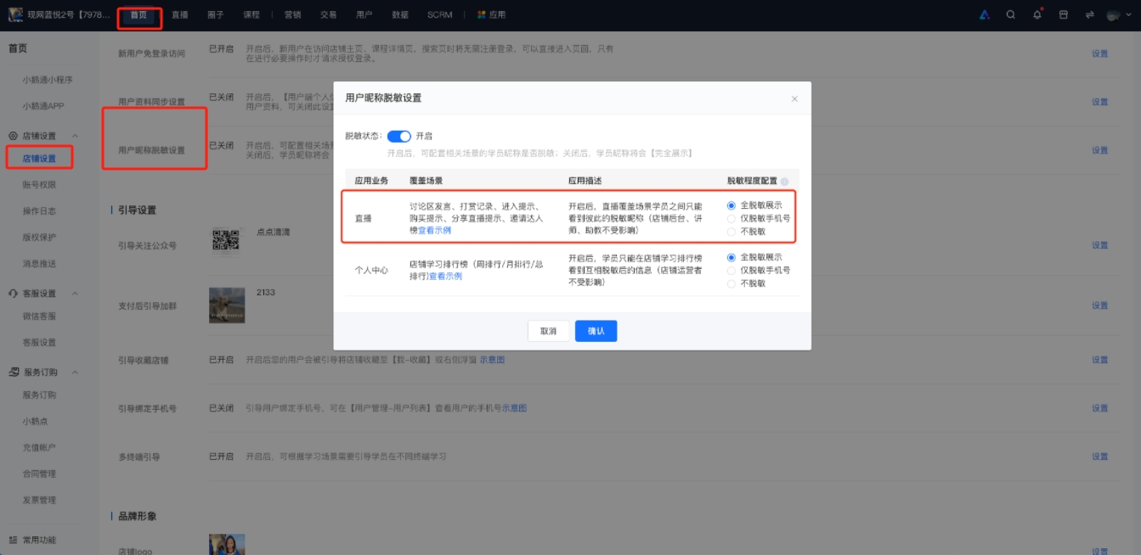Click the triangle assistant icon in the top bar
The image size is (1141, 555).
[985, 14]
